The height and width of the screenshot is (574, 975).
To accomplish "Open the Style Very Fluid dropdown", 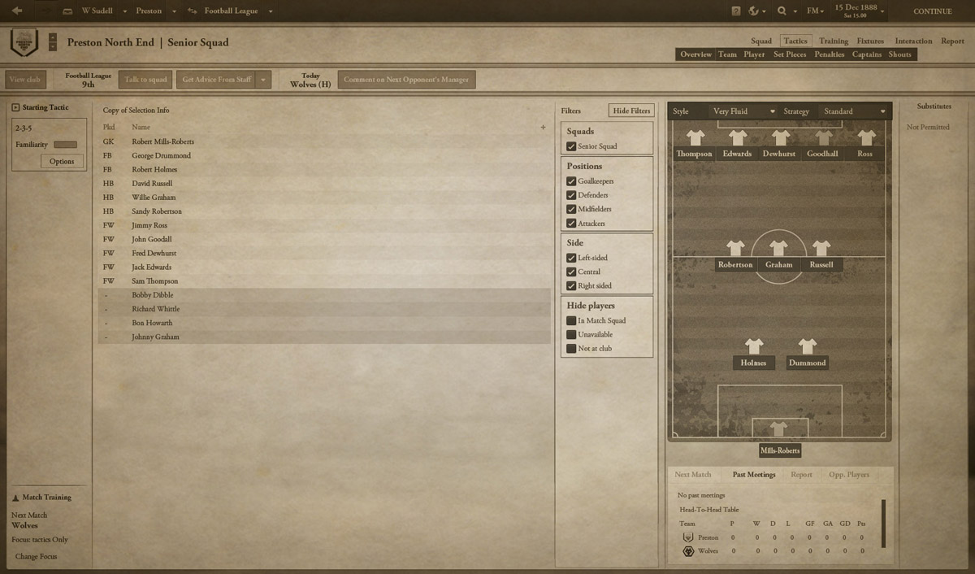I will tap(743, 111).
